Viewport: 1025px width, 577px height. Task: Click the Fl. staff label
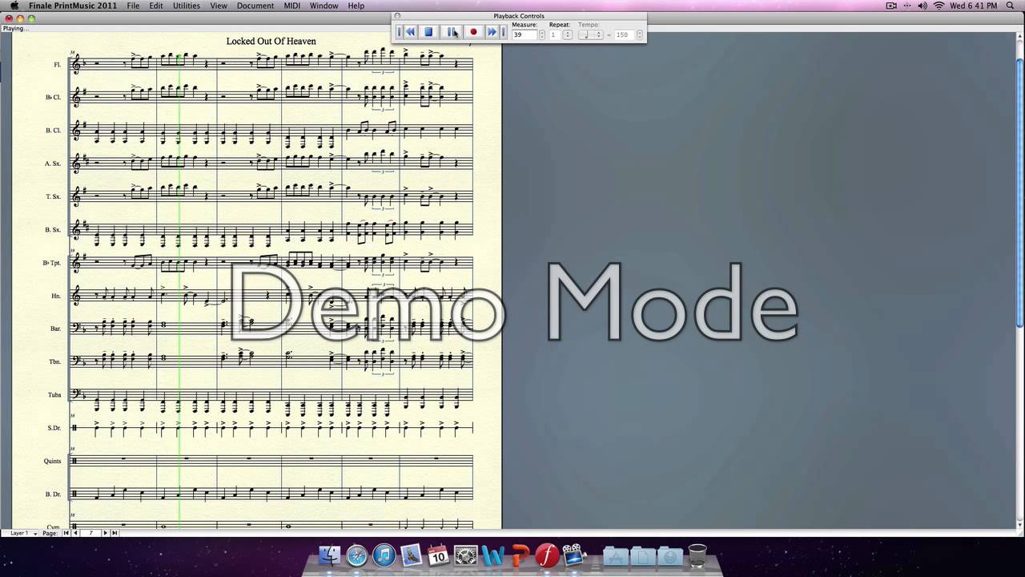tap(57, 64)
